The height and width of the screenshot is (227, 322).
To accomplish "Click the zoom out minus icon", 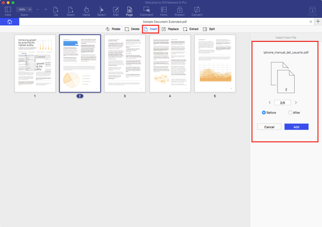I will tap(37, 9).
